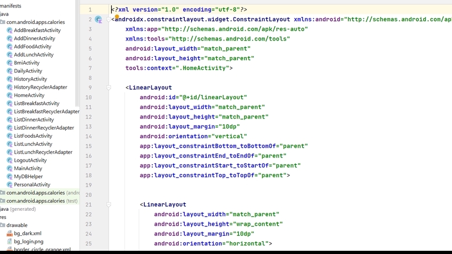Click the orange intention bulb on line 2

(117, 17)
